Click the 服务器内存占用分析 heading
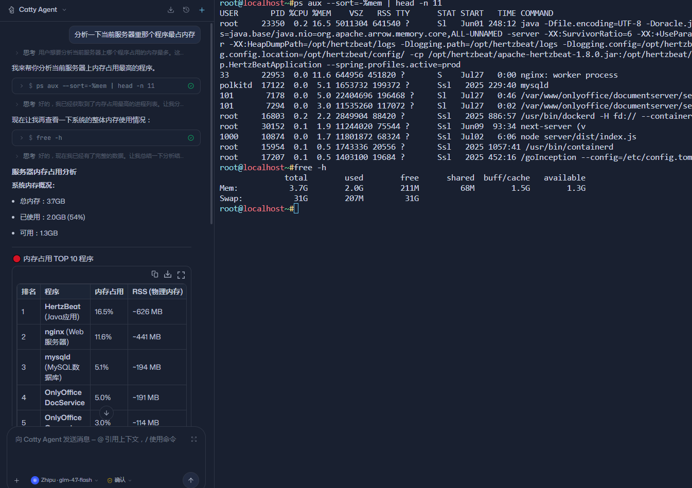This screenshot has width=692, height=488. [44, 172]
